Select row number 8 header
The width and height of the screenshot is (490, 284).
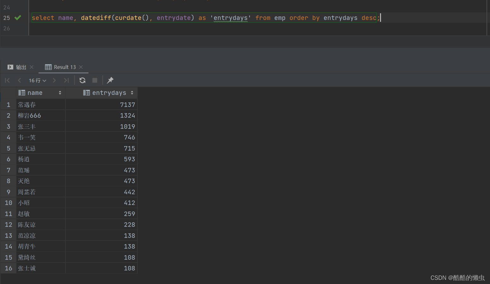[9, 181]
